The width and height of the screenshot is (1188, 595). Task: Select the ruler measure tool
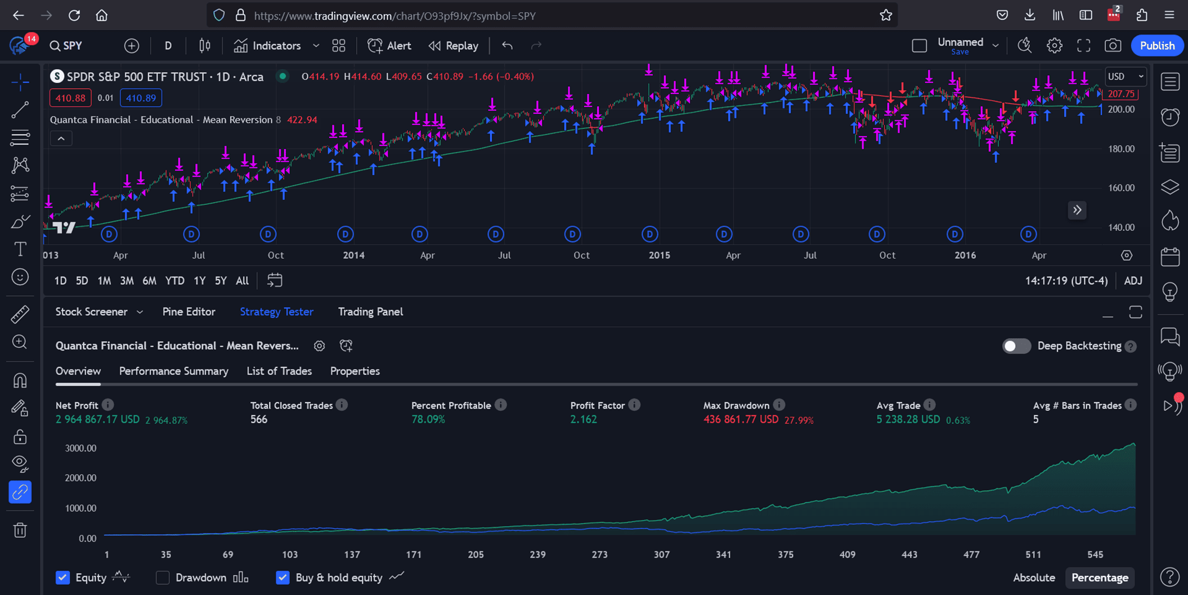point(20,314)
